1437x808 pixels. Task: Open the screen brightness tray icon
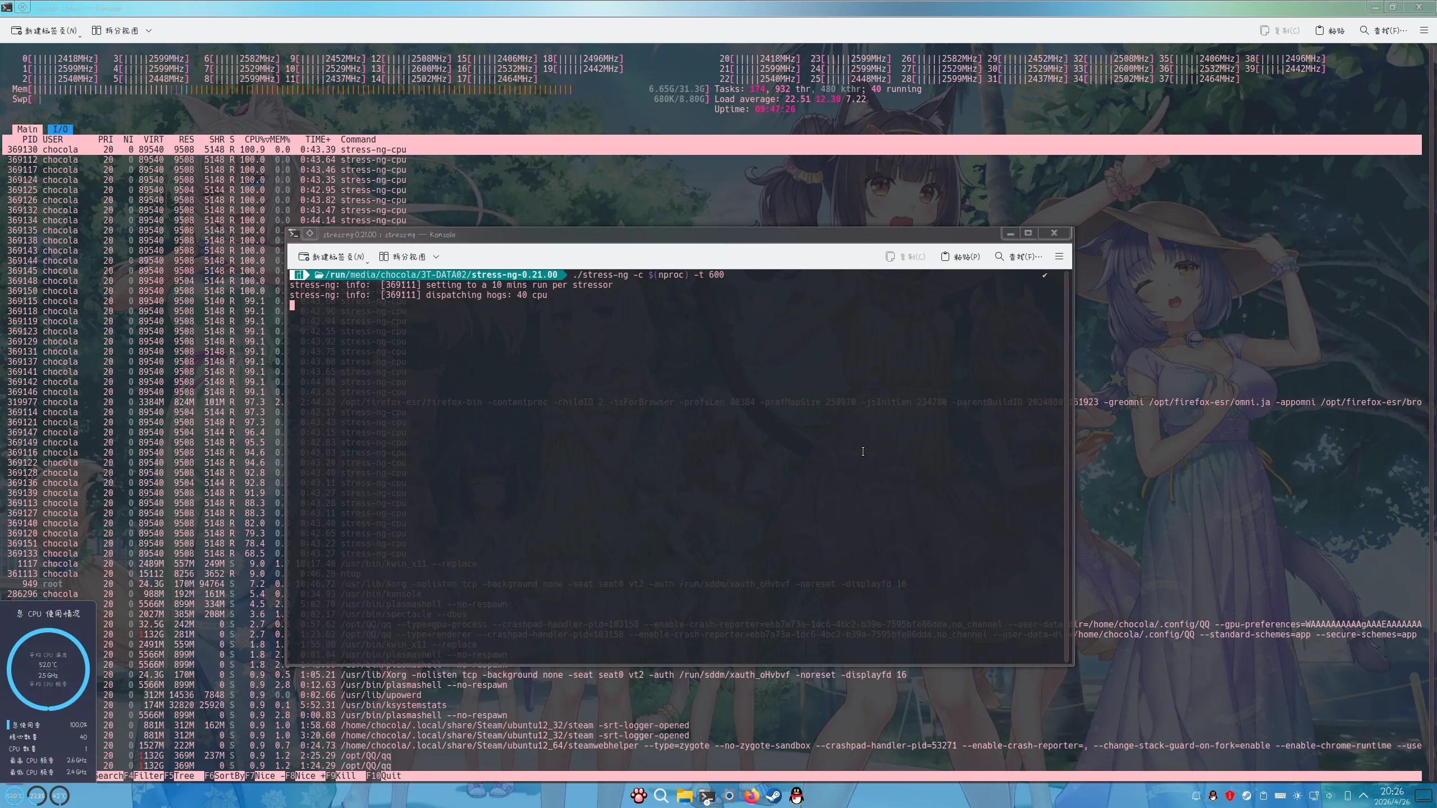click(x=1297, y=796)
